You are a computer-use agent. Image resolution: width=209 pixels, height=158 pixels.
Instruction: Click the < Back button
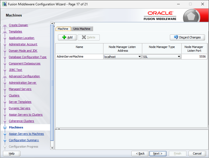(140, 153)
